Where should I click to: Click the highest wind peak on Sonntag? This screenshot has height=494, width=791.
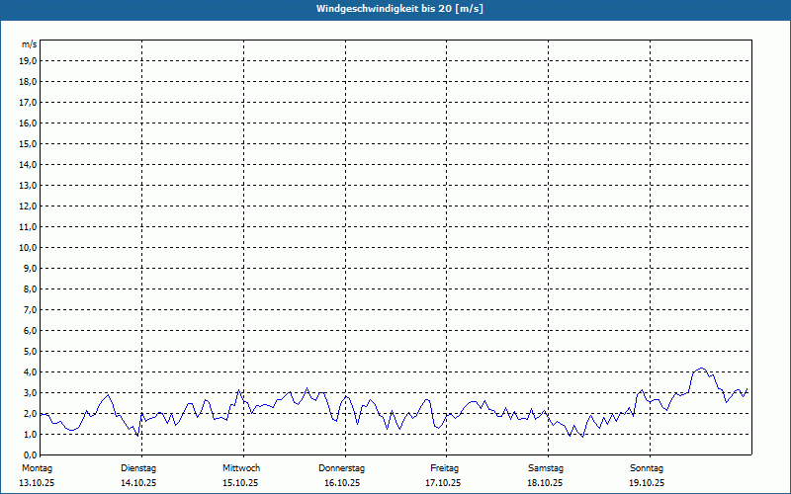click(701, 369)
